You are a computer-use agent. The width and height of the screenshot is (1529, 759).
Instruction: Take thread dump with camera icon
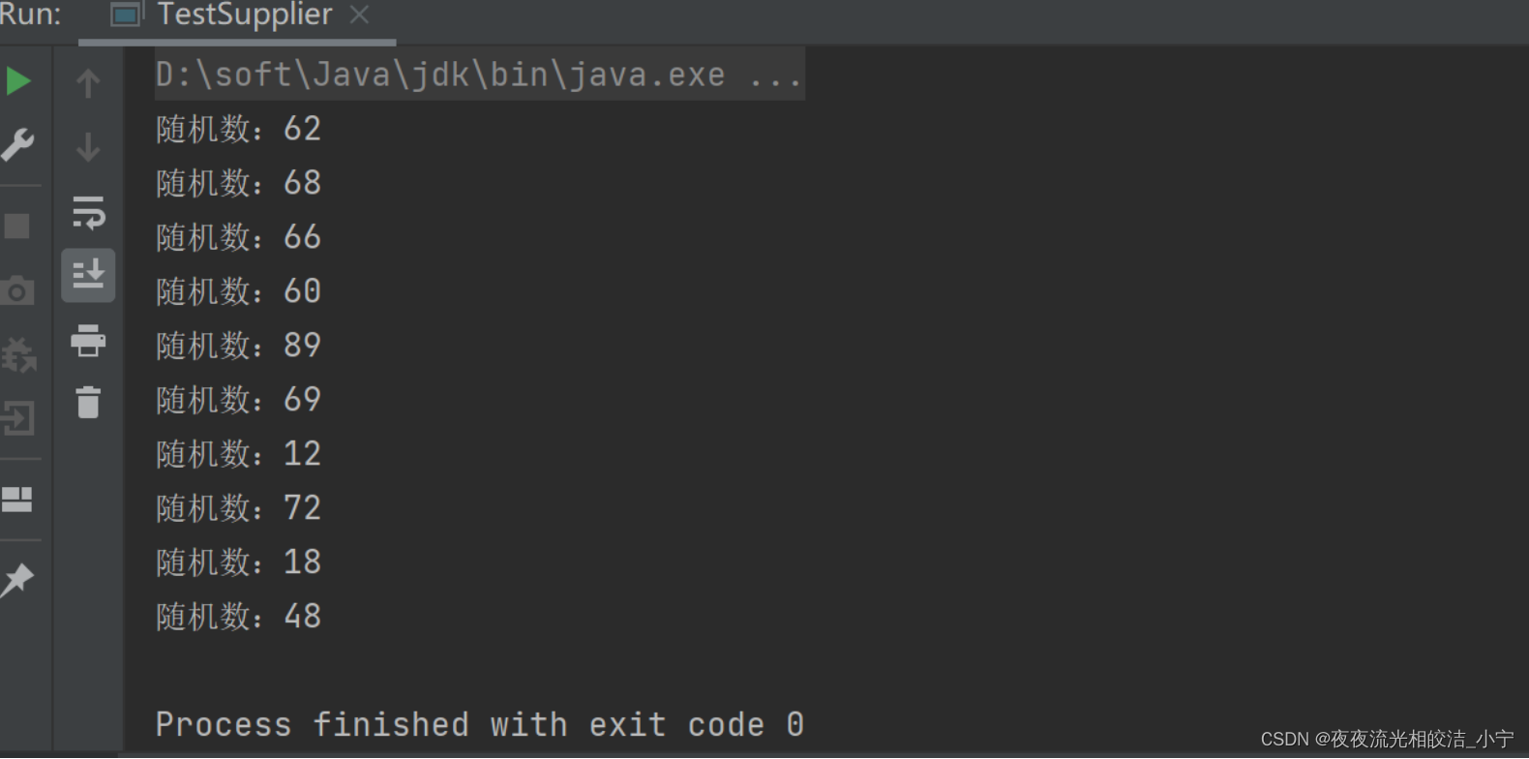(x=17, y=290)
